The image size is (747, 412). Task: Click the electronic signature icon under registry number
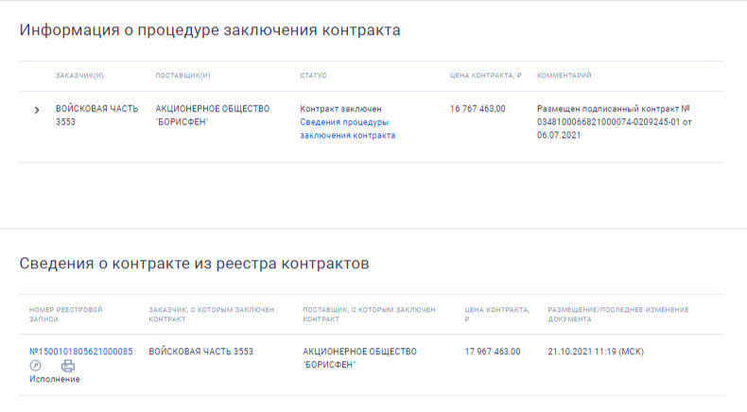click(x=36, y=366)
